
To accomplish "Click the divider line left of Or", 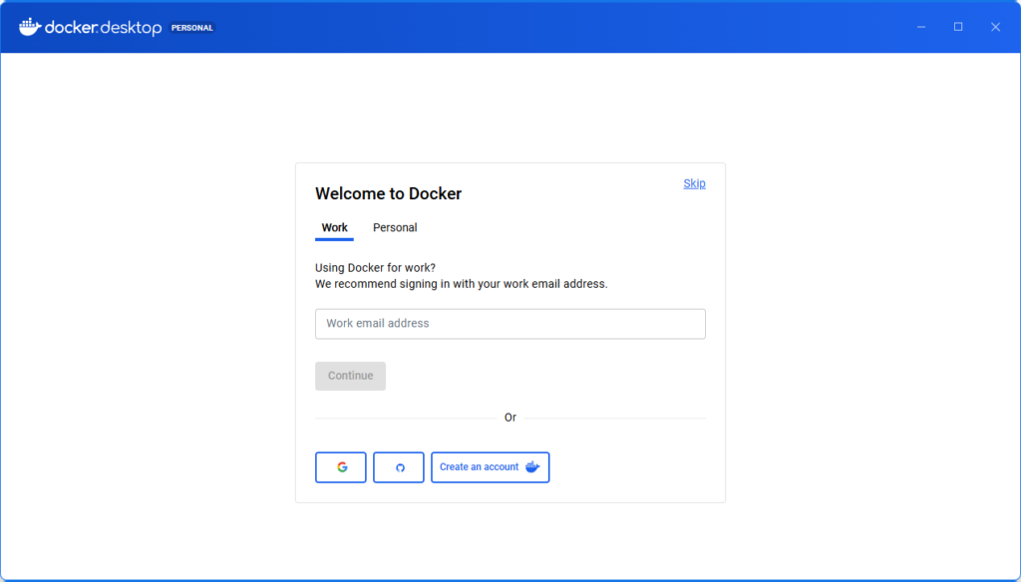I will (404, 418).
